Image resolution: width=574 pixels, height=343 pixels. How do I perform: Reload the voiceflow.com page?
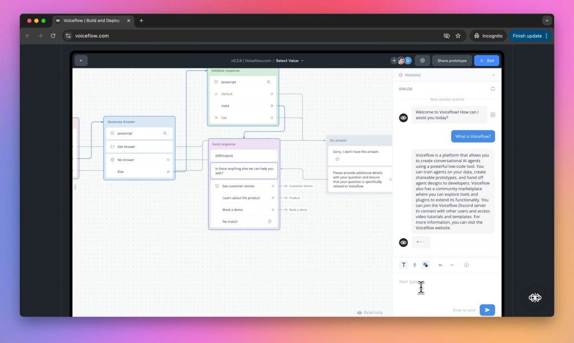[53, 36]
